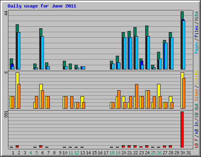Screen dimensions: 201x157
Task: Click the '44' hits axis value
Action: point(6,13)
